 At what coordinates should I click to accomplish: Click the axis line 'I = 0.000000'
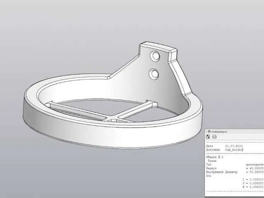point(253,179)
